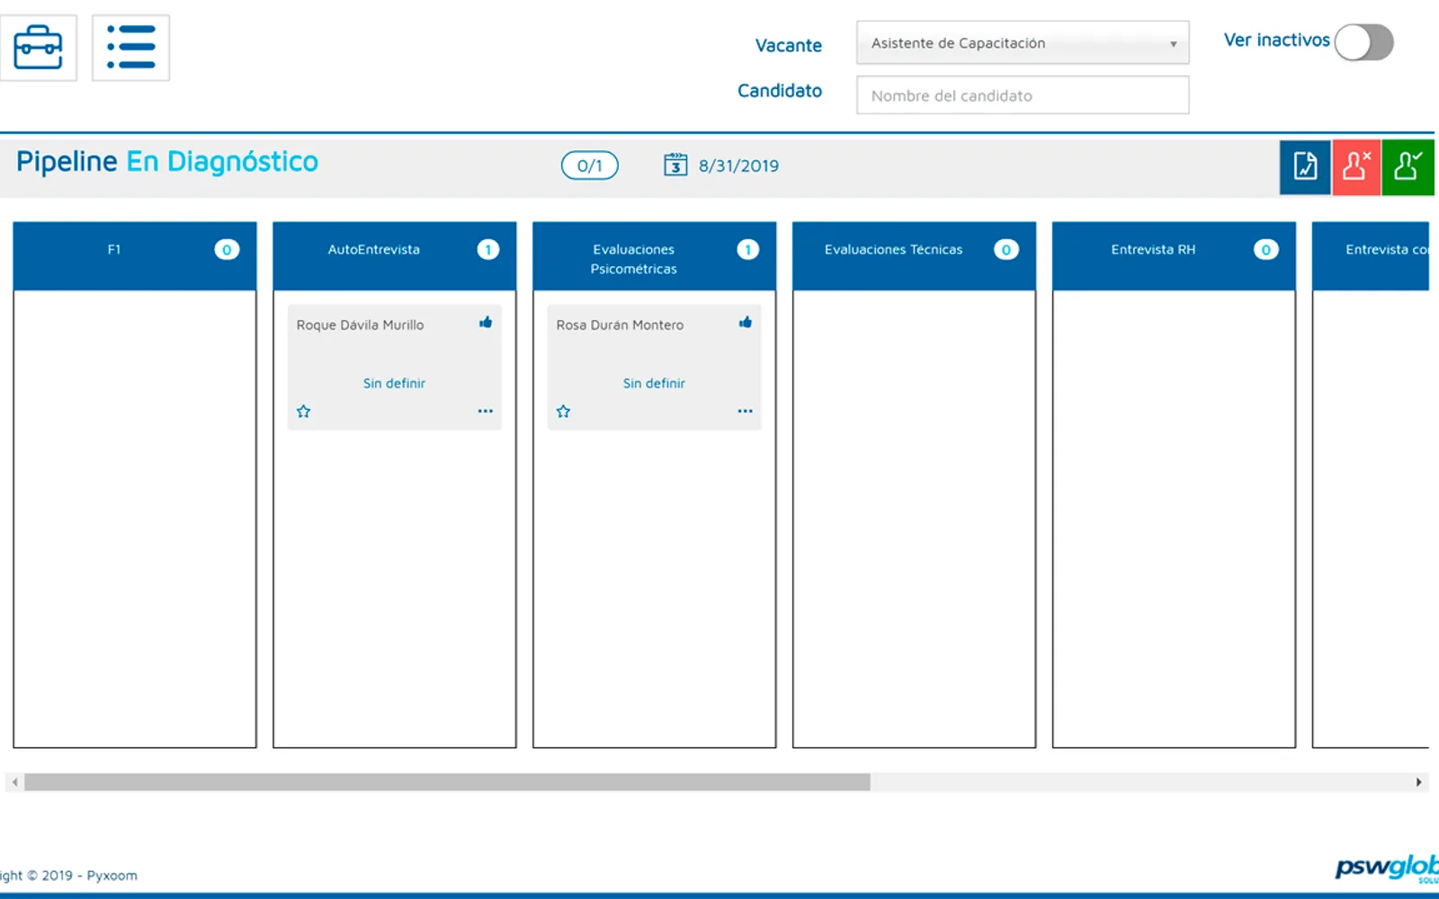Open the blue report document icon

[1305, 167]
